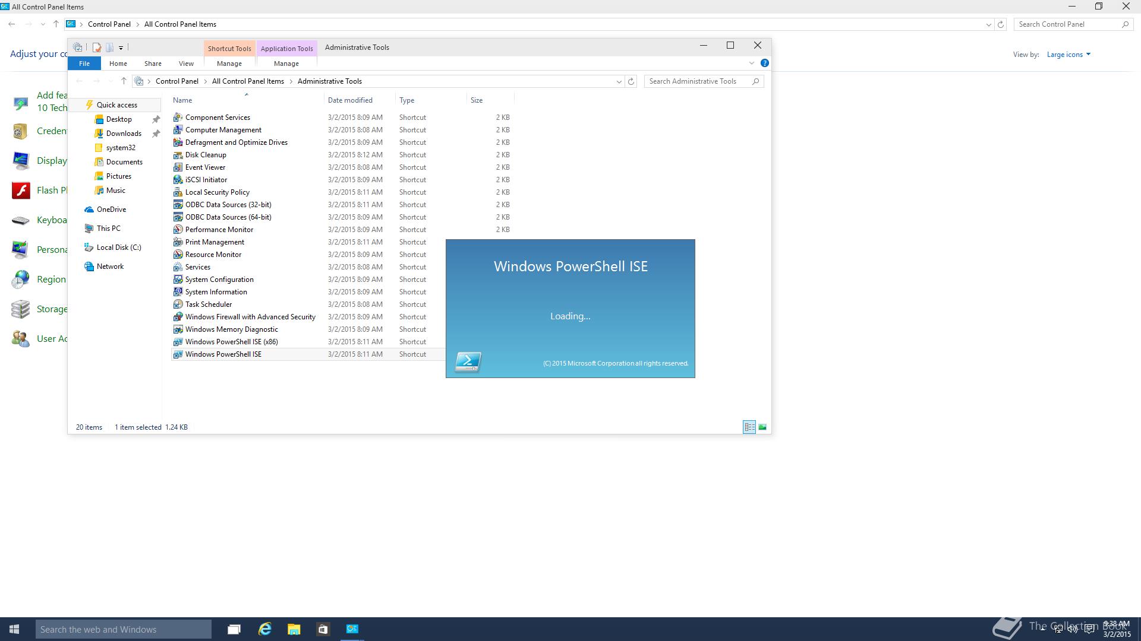The height and width of the screenshot is (641, 1141).
Task: Sort files by the Type column header
Action: [x=431, y=100]
